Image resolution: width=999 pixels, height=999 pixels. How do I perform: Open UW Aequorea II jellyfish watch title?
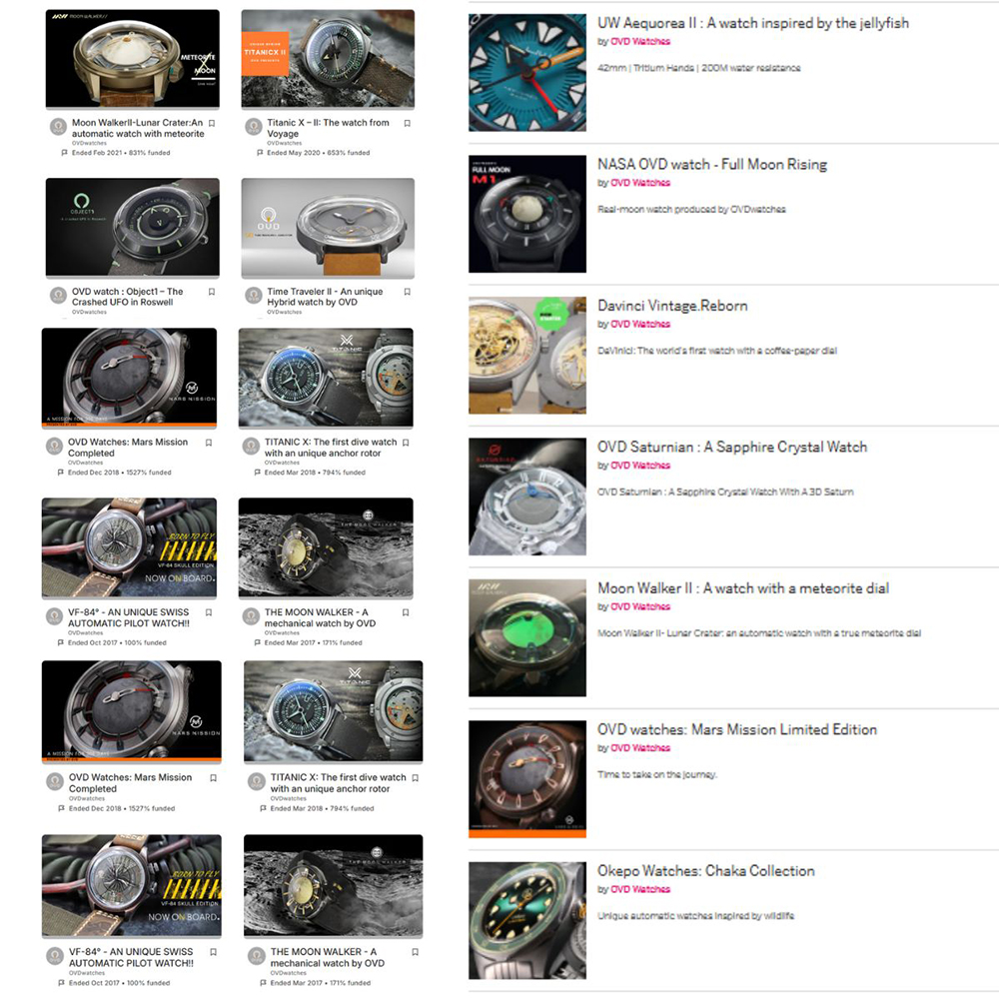pyautogui.click(x=752, y=23)
